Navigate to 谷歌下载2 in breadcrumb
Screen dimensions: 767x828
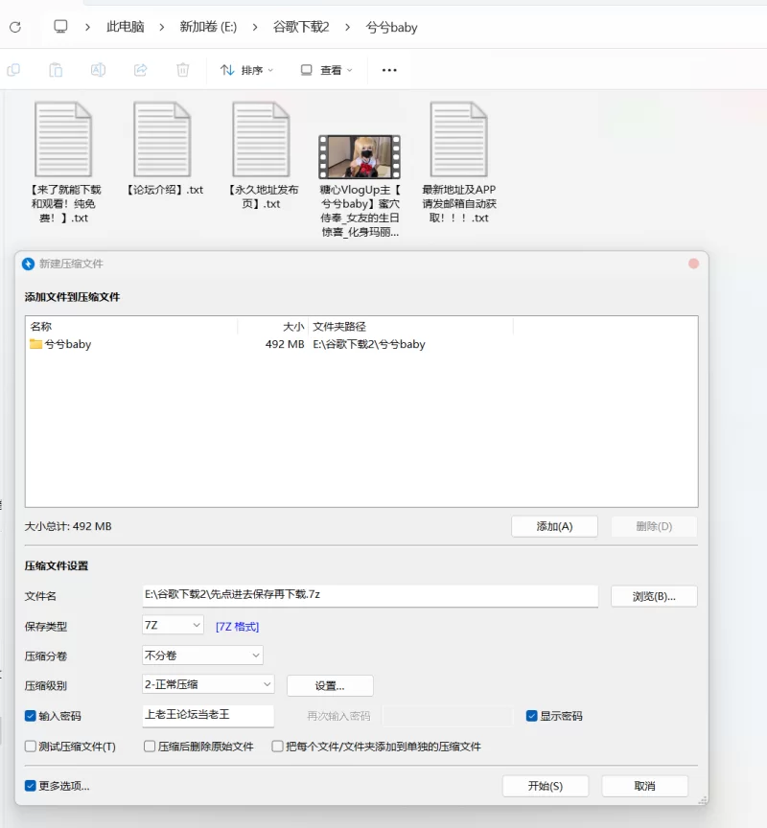coord(301,27)
